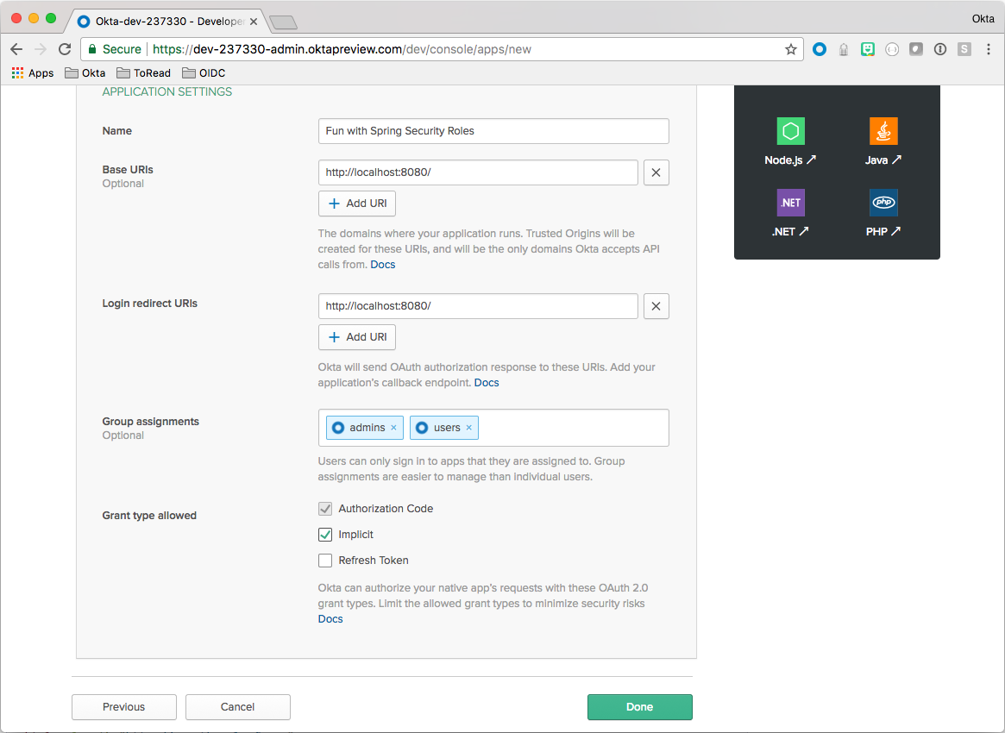
Task: Remove the users group tag
Action: [468, 428]
